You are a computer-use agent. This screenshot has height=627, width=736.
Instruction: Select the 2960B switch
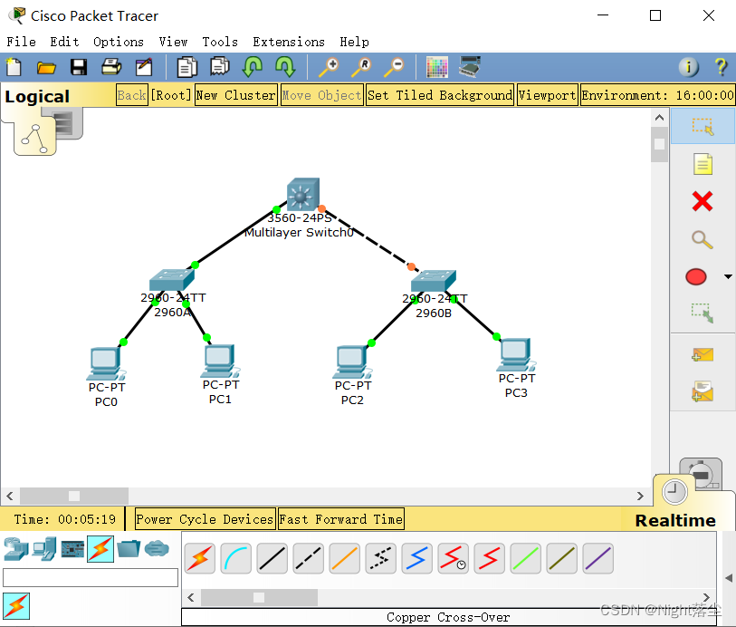[434, 280]
